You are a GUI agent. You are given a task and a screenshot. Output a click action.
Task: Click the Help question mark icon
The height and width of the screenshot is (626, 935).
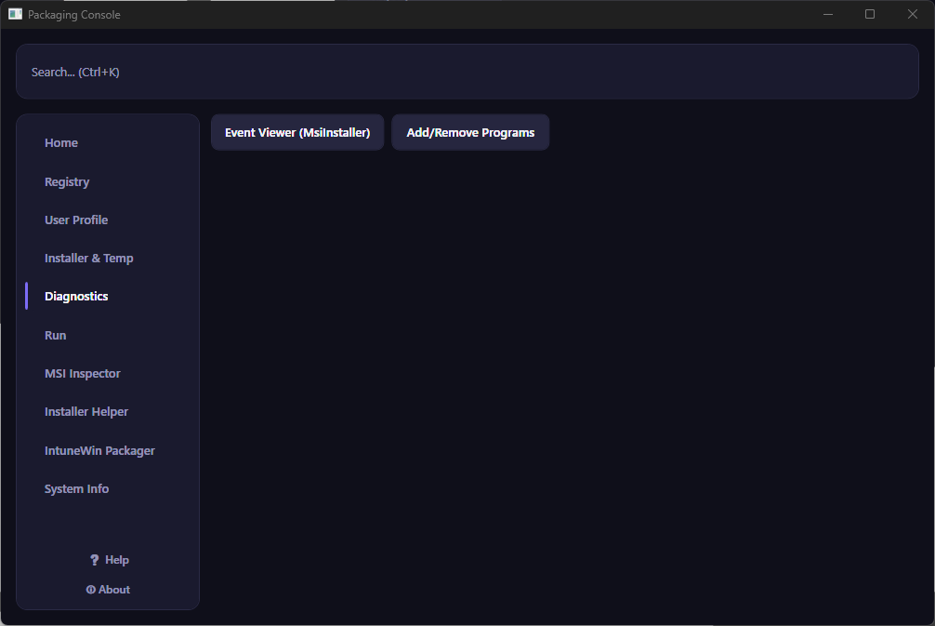pos(94,560)
